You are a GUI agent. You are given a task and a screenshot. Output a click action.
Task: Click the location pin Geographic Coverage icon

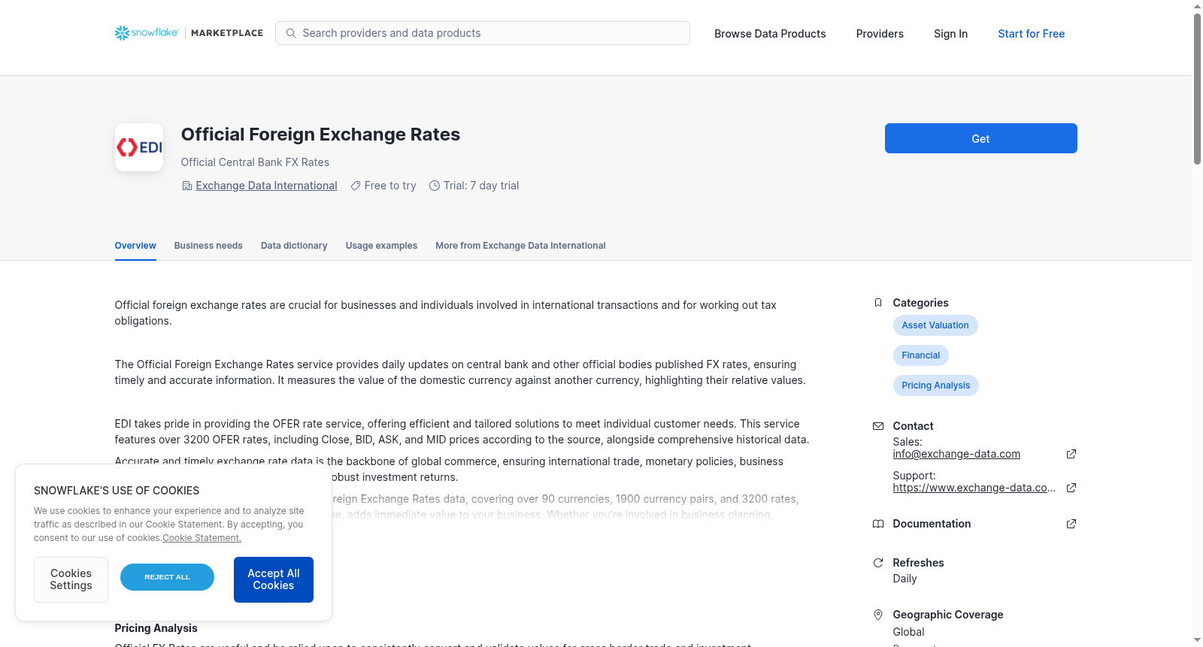(x=877, y=615)
